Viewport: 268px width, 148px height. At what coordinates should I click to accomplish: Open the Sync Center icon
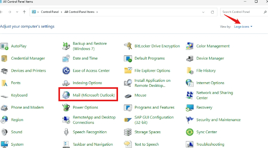190,132
